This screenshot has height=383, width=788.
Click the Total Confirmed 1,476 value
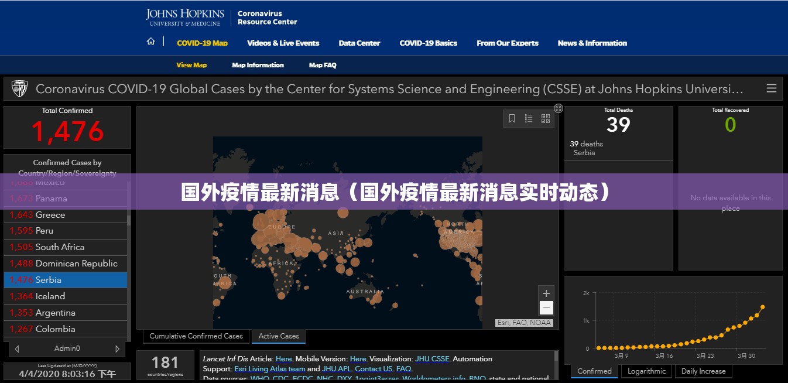coord(67,132)
